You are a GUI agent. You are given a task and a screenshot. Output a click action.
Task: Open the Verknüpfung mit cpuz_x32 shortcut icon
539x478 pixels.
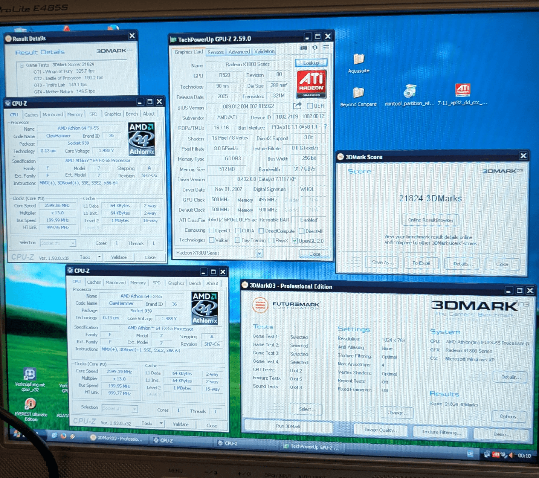point(30,380)
